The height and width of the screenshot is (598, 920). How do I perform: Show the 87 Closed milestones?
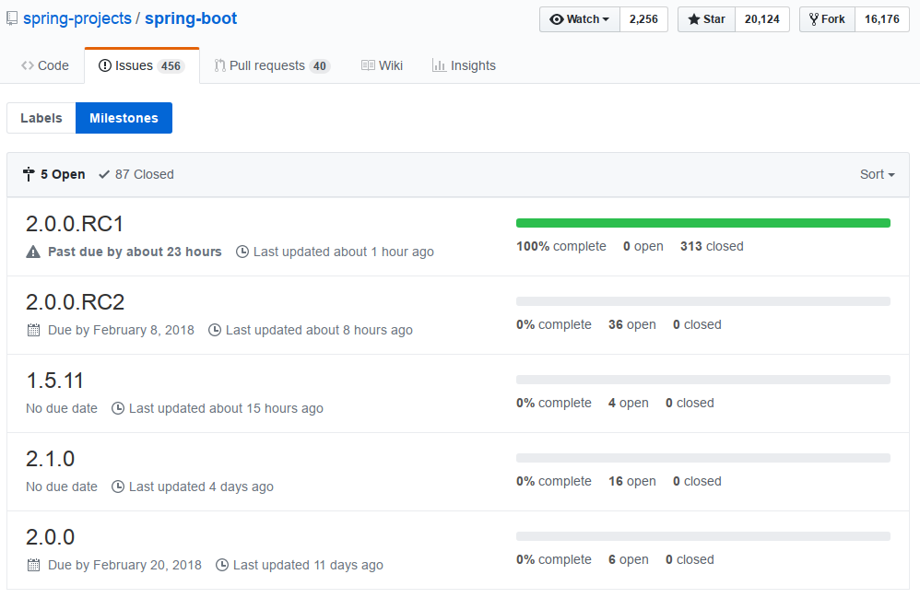[x=136, y=175]
